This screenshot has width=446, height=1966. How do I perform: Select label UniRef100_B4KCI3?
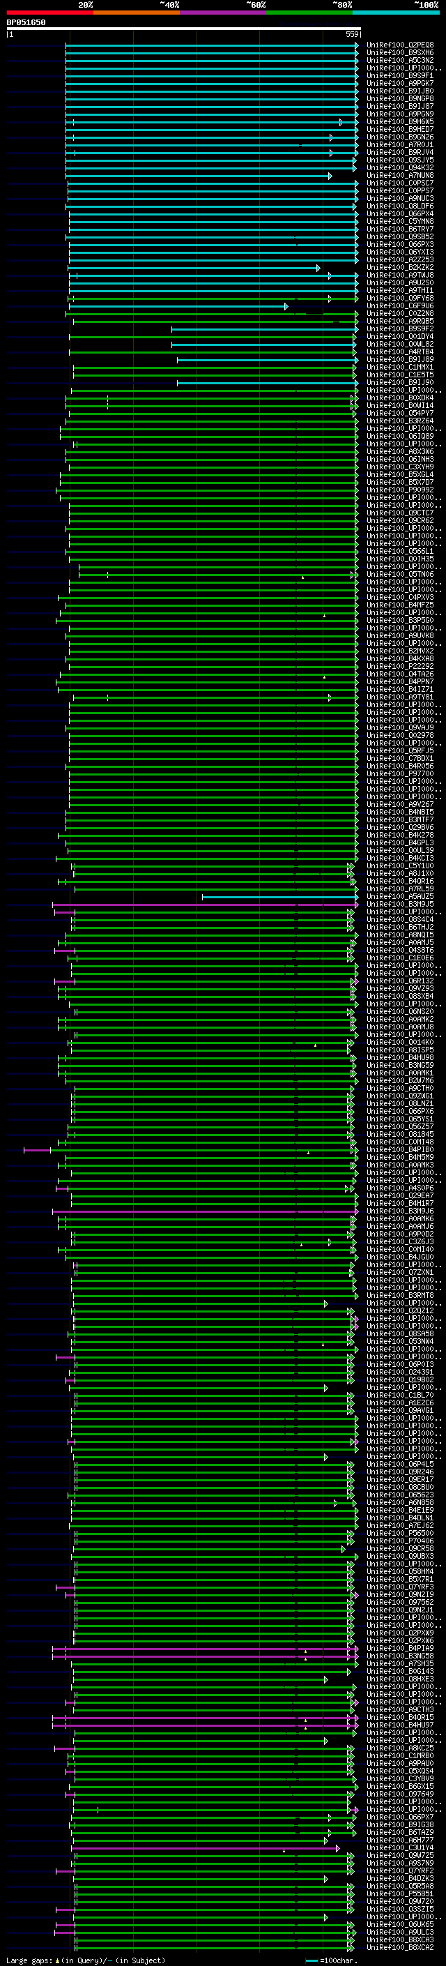click(x=400, y=858)
